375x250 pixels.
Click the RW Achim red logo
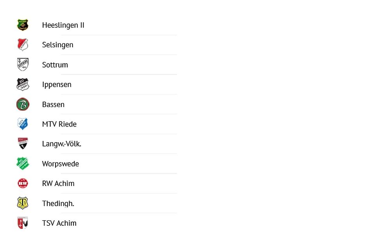point(23,183)
